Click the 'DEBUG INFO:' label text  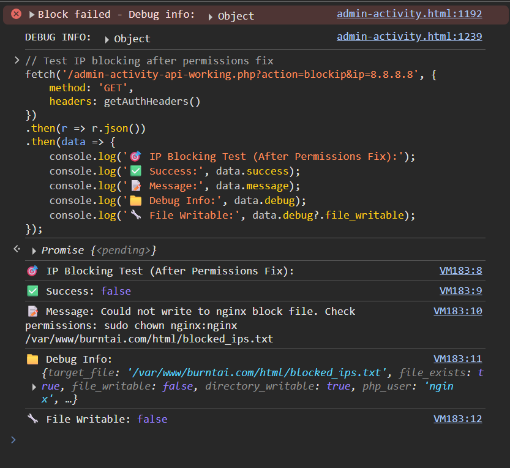[58, 37]
